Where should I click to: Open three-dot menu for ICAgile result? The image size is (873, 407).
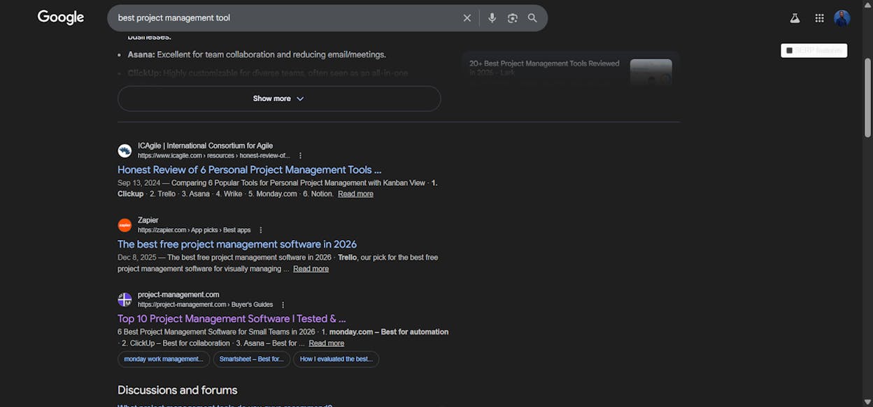[x=301, y=156]
